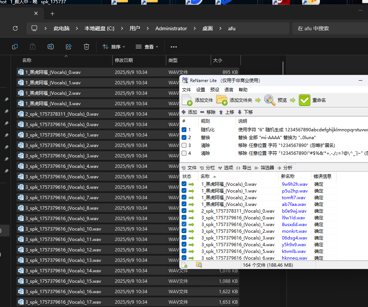368x307 pixels.
Task: Select Explorer file 3_spk_1757379616_(Vocals)_10.wav
Action: pos(128,229)
